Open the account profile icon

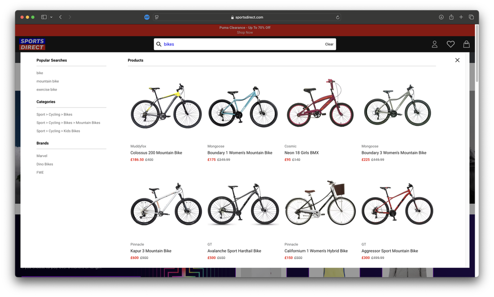(434, 44)
